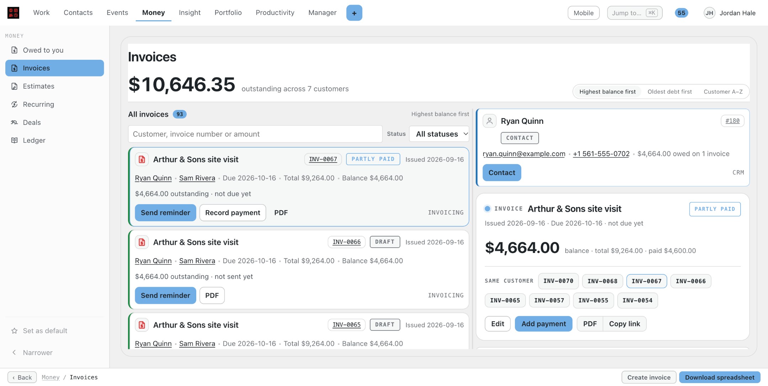Open the Estimates sidebar section

click(54, 86)
